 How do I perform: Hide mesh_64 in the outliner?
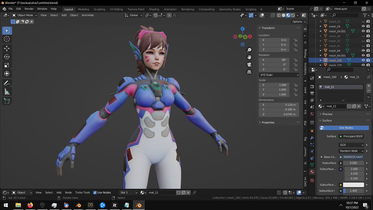pyautogui.click(x=363, y=51)
